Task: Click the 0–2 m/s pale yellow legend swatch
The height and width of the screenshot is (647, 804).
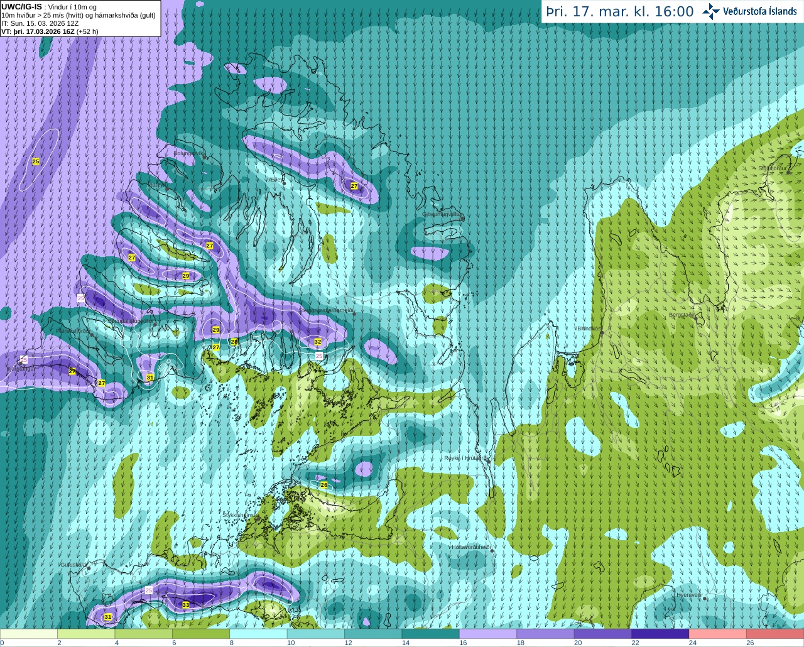Action: click(29, 634)
